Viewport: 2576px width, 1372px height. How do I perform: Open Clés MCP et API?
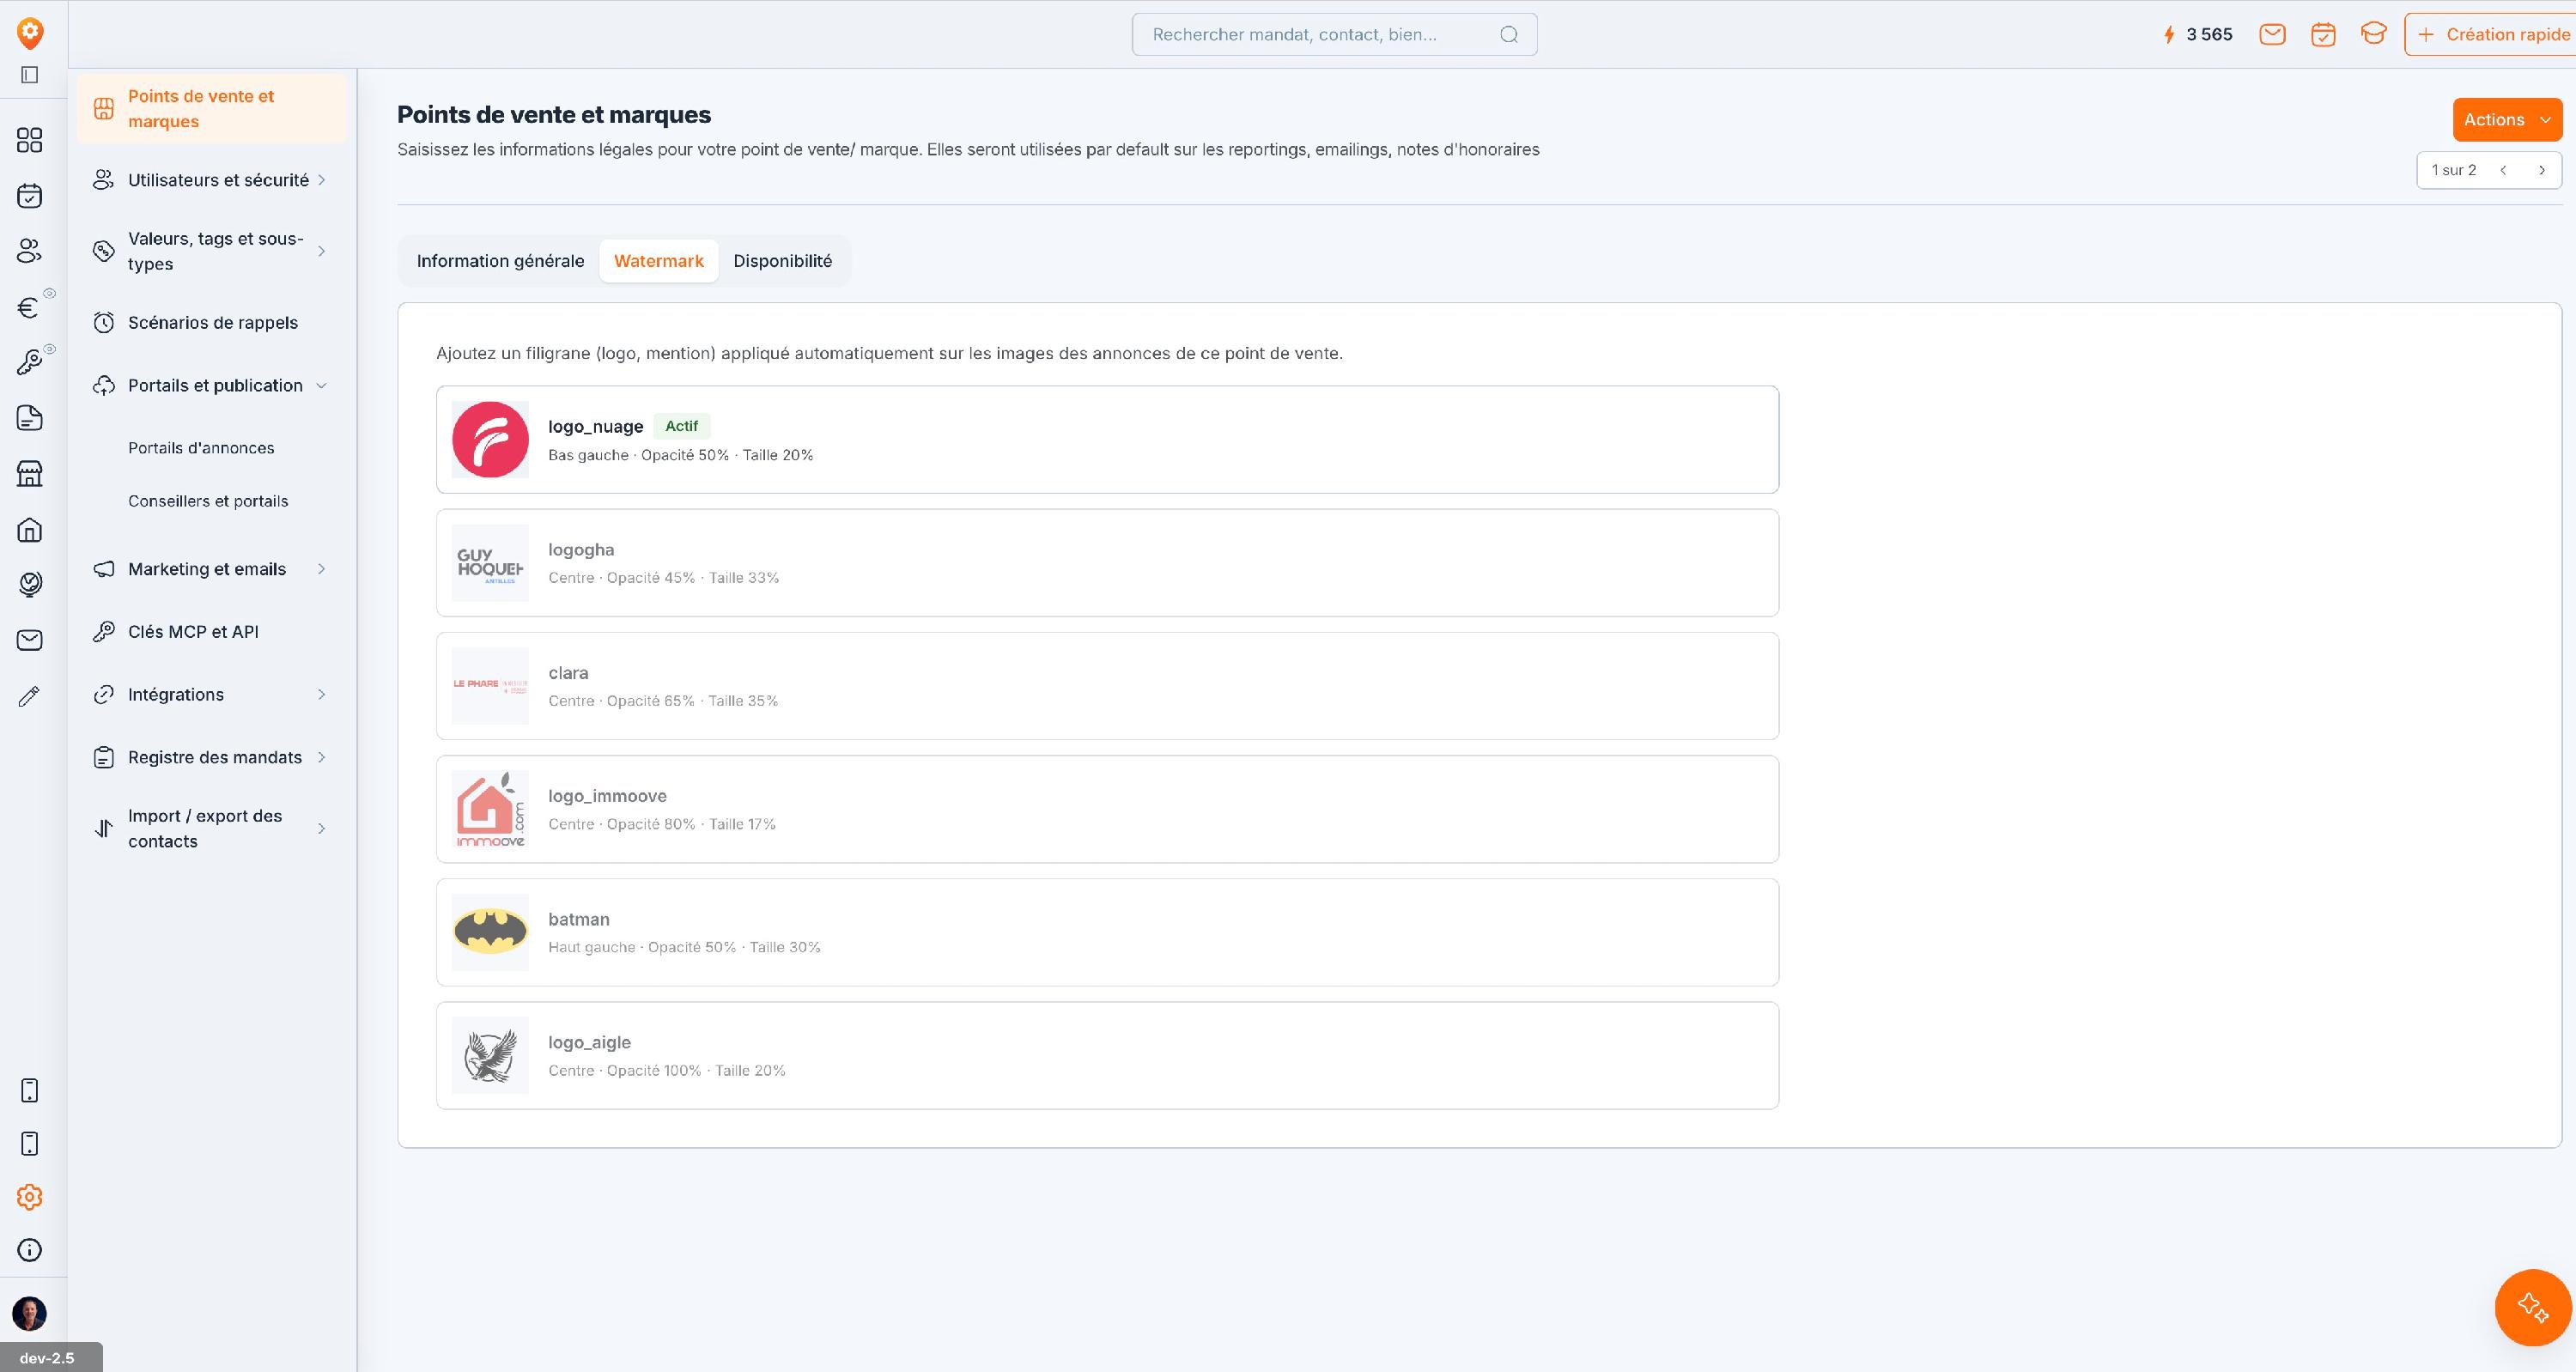point(211,632)
